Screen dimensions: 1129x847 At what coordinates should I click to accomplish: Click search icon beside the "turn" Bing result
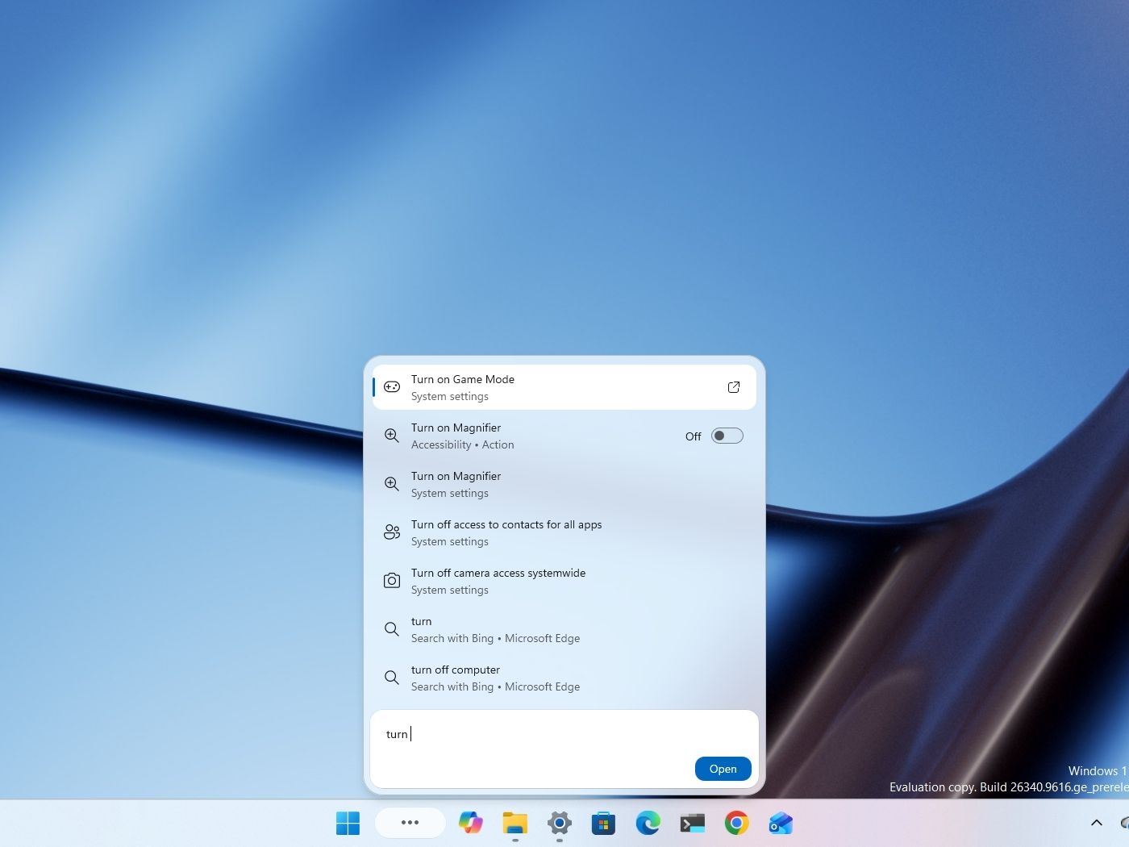392,629
